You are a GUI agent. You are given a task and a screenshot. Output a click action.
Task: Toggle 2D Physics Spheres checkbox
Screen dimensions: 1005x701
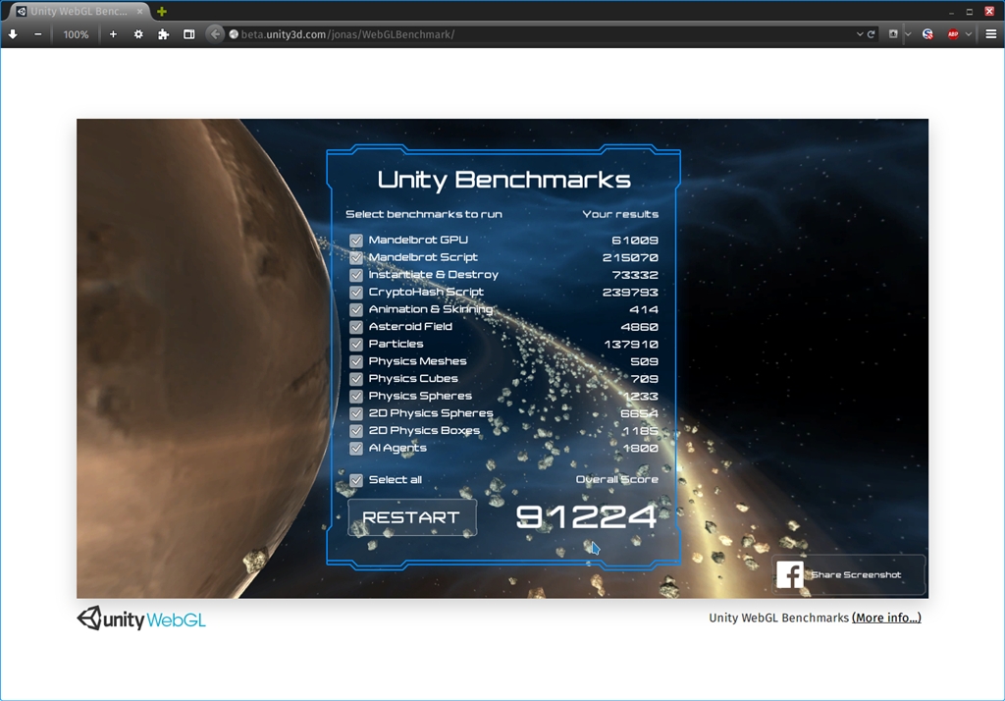point(356,413)
